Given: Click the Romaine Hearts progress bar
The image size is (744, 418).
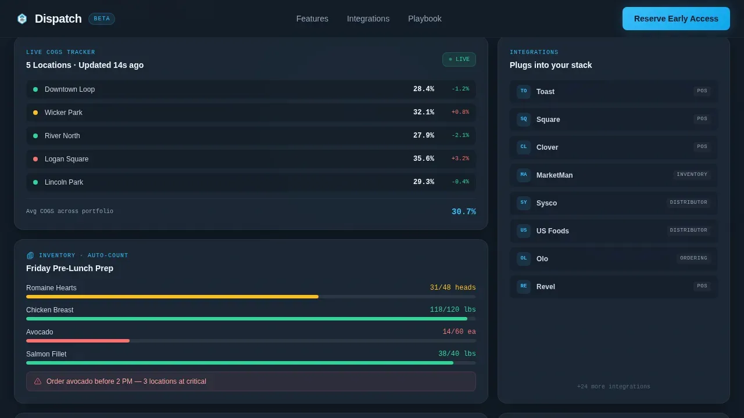Looking at the screenshot, I should (x=251, y=297).
